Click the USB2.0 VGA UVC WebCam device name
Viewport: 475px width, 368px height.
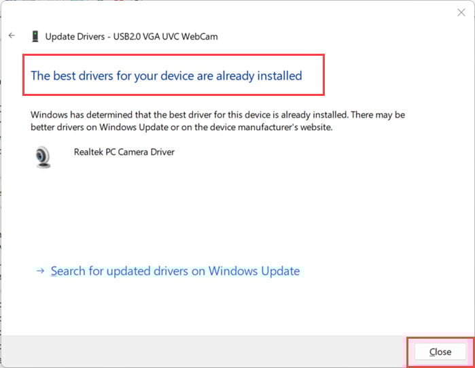pos(165,37)
